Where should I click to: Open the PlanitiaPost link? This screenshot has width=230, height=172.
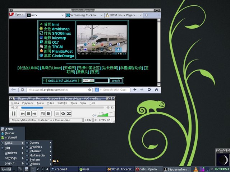tap(62, 51)
